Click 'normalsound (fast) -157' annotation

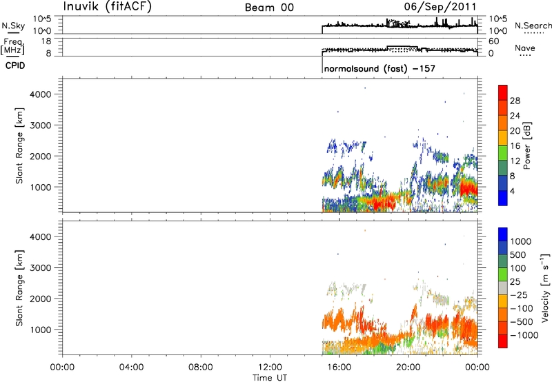[x=379, y=68]
